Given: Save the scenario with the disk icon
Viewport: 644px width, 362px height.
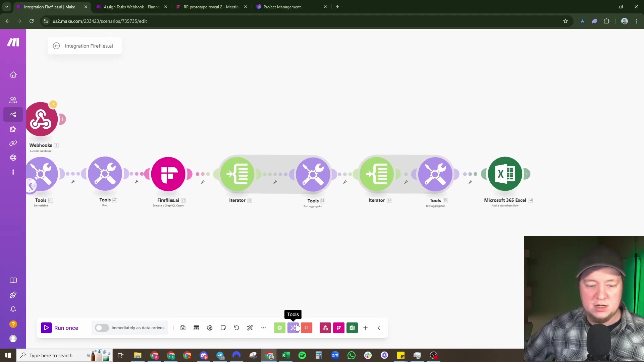Looking at the screenshot, I should 183,328.
